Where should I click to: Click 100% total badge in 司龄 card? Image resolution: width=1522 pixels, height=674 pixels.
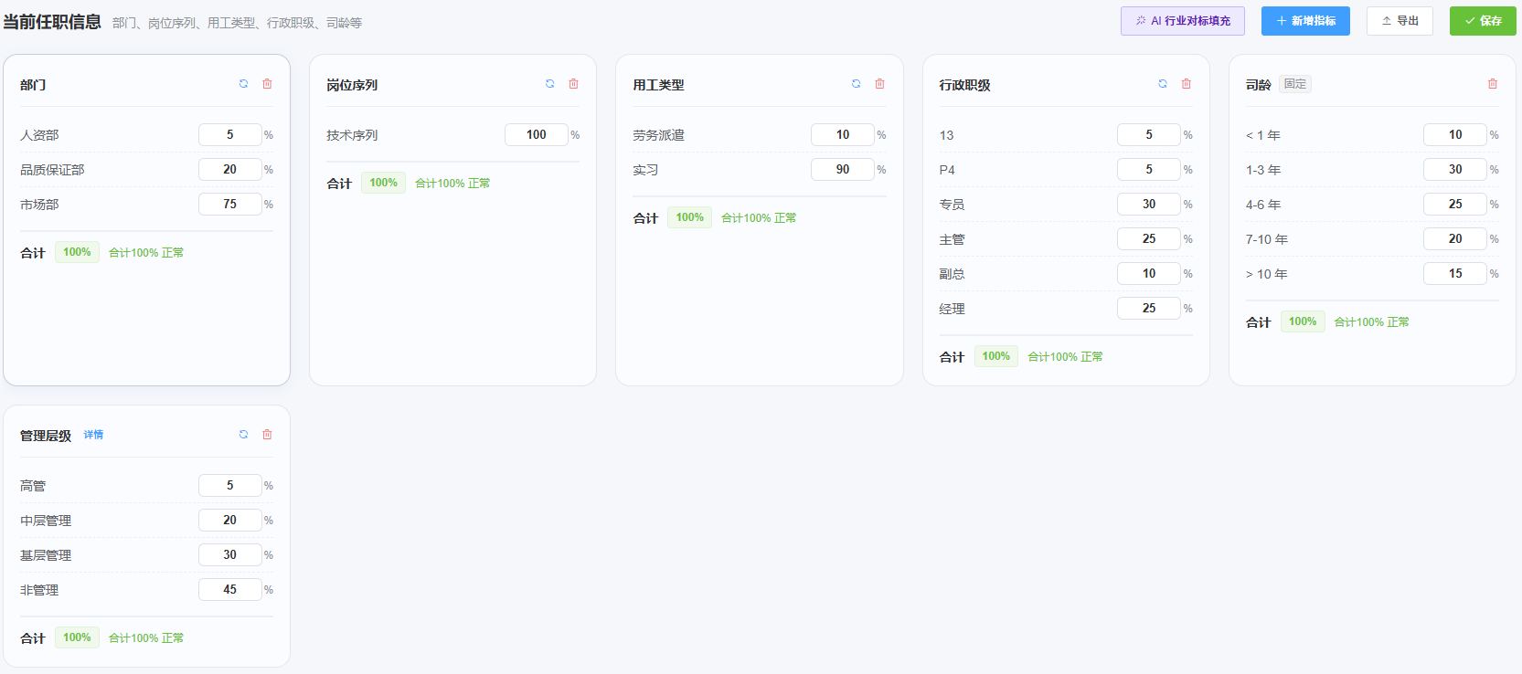pos(1302,321)
